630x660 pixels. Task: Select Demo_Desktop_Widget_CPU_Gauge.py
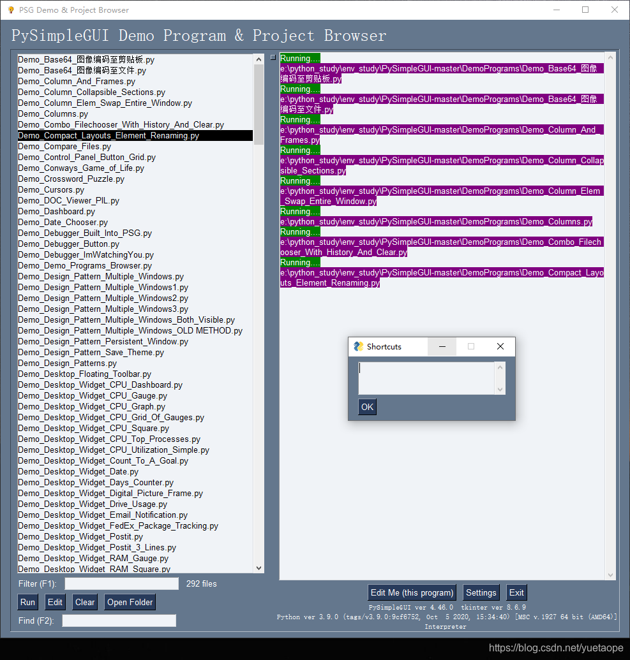(135, 395)
